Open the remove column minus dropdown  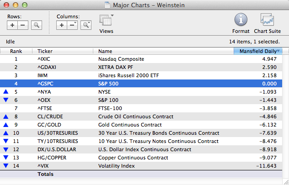click(x=72, y=25)
